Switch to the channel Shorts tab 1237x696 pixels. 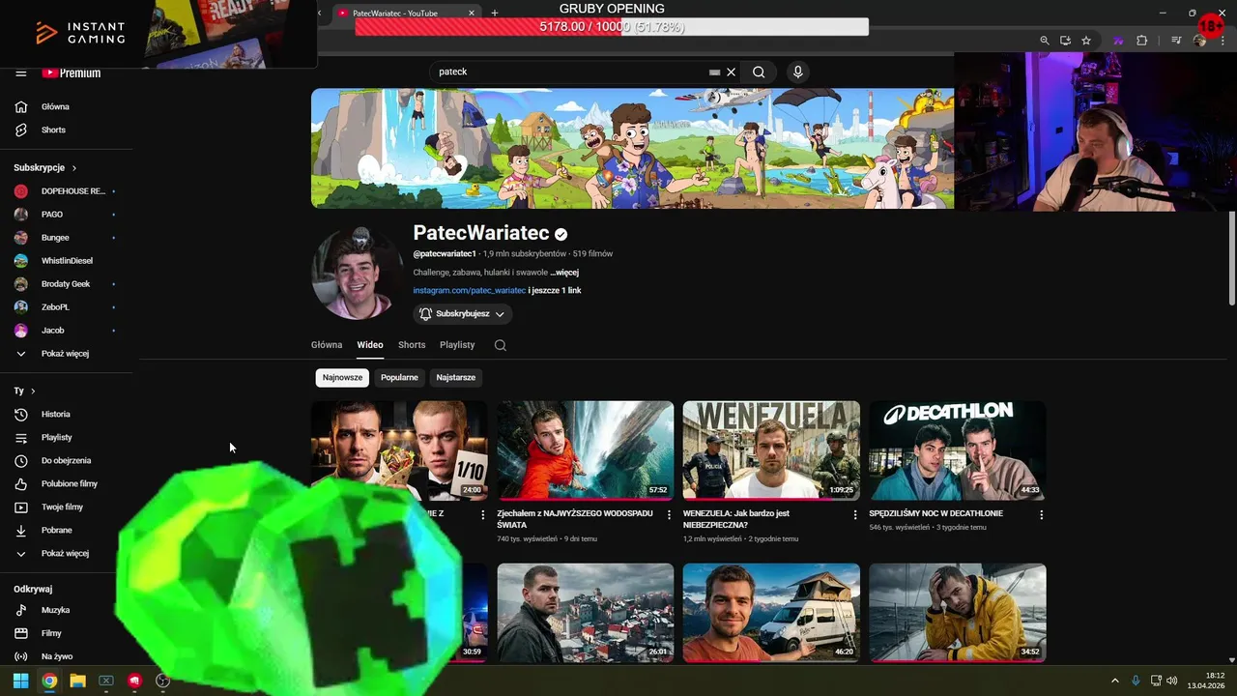(x=412, y=345)
